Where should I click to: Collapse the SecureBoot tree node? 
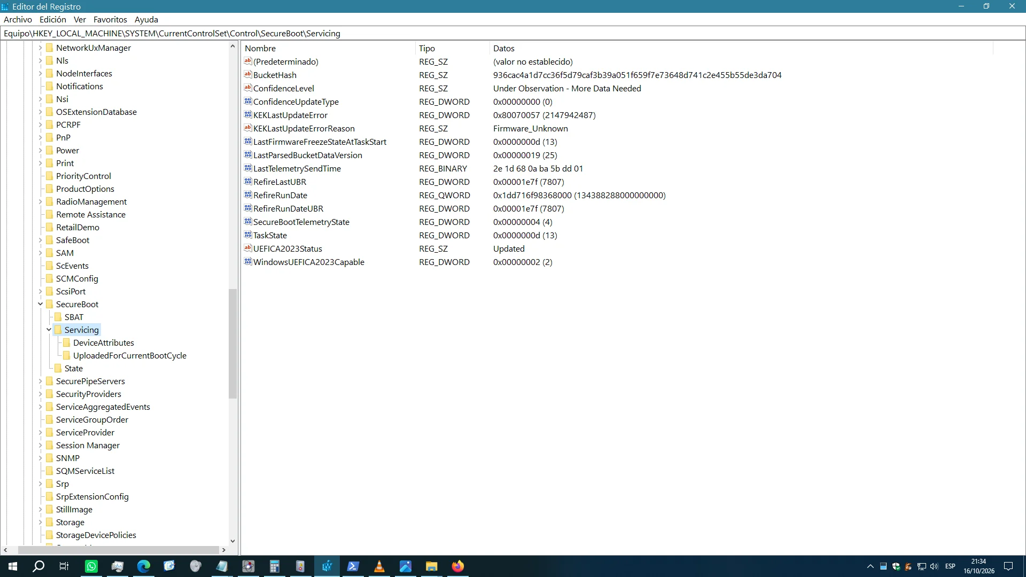click(40, 304)
